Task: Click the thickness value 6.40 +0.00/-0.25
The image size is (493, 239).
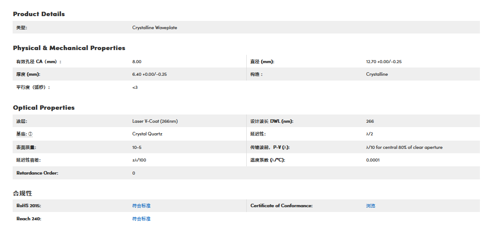Action: tap(150, 74)
